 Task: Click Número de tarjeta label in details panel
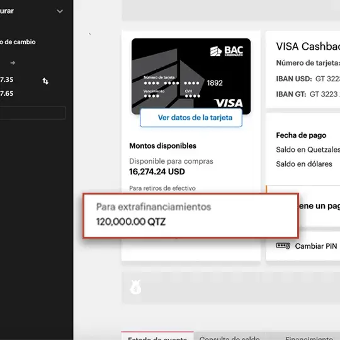(308, 63)
